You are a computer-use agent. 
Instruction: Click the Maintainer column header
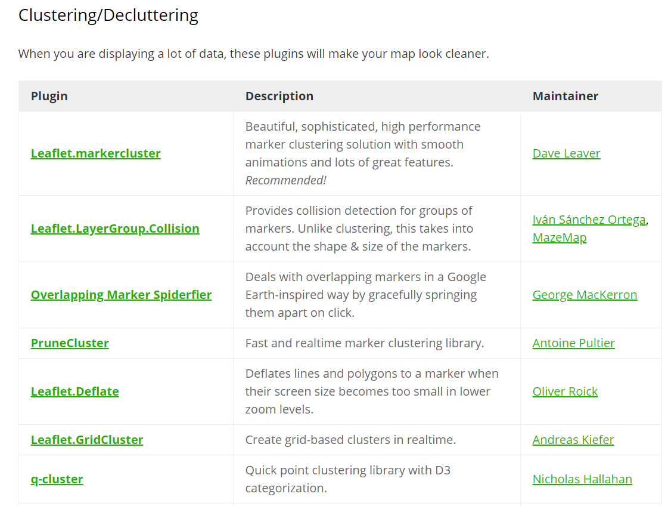tap(566, 96)
